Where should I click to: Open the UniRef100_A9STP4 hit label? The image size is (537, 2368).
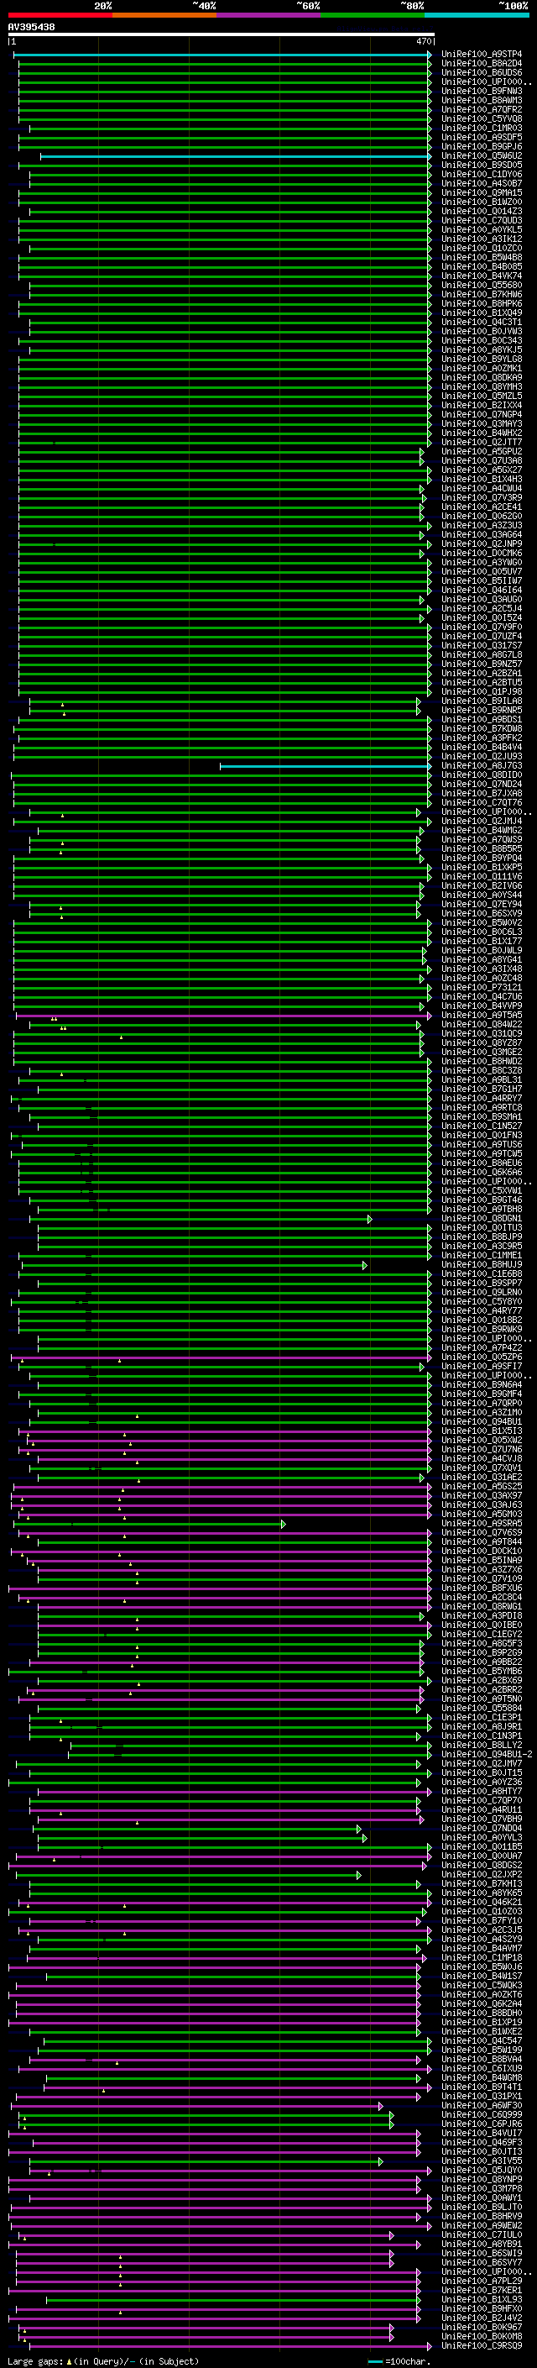coord(482,55)
